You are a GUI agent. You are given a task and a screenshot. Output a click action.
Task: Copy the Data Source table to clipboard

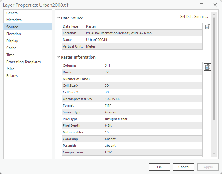[x=207, y=26]
